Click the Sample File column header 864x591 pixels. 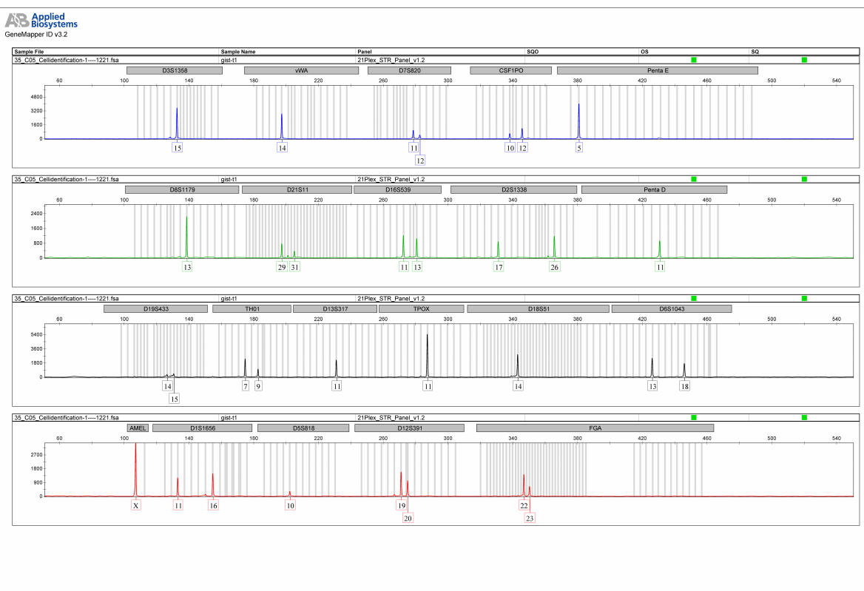point(29,52)
